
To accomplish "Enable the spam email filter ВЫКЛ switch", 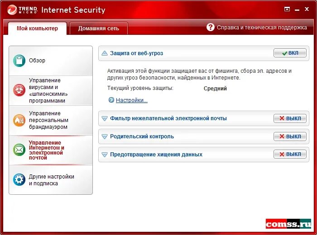I will pos(290,118).
